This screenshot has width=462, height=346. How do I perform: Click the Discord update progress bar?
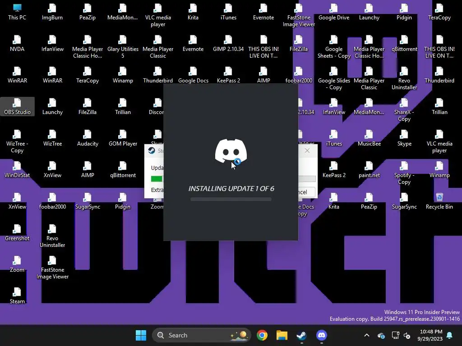(231, 200)
